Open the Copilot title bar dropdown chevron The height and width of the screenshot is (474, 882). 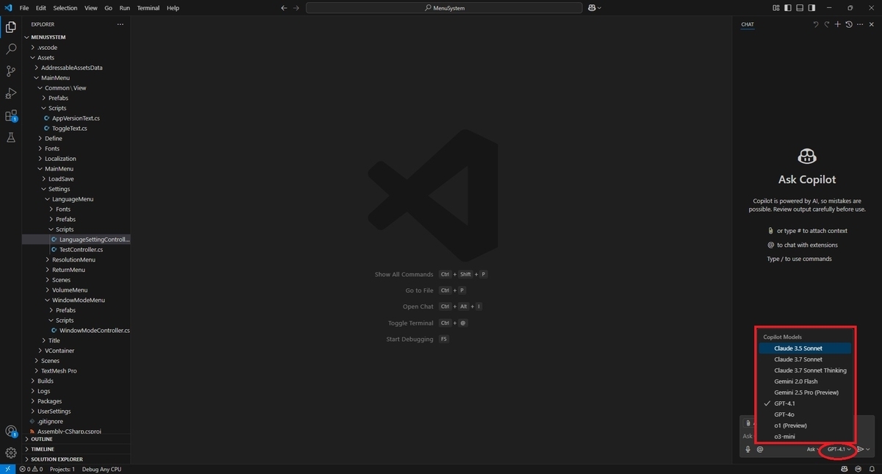coord(599,8)
